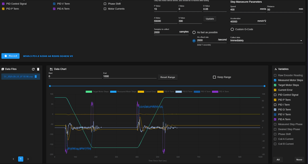Enable Measured Step Phase in Variables panel
308x164 pixels.
275,124
